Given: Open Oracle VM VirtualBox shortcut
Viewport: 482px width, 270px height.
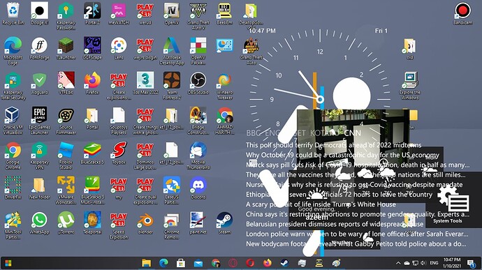Looking at the screenshot, I should 13,121.
